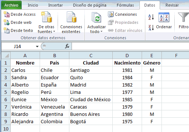Open the Ordenar dialog icon
This screenshot has width=189, height=132.
(164, 17)
